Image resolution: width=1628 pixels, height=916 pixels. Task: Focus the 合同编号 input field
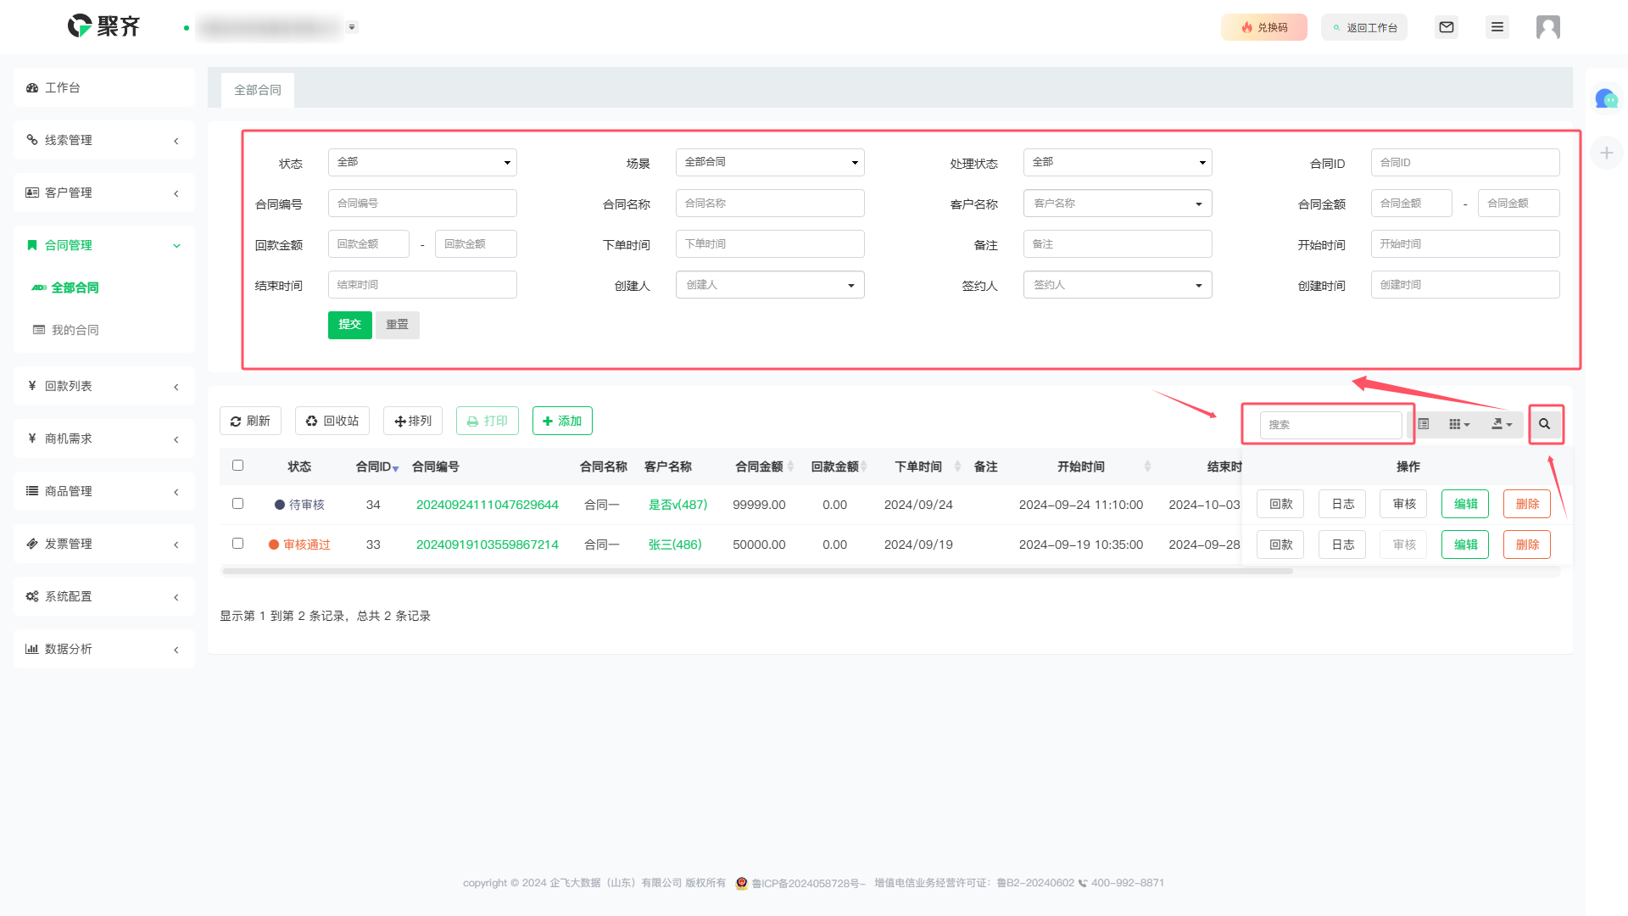[422, 204]
